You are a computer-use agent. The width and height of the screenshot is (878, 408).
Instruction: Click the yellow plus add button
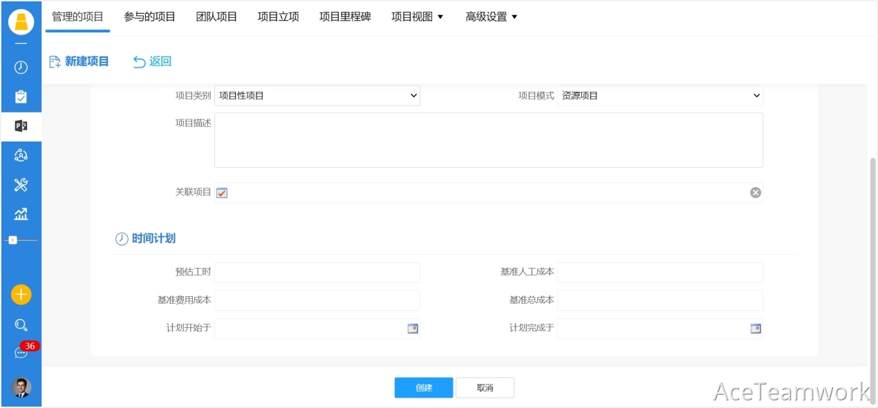click(21, 295)
